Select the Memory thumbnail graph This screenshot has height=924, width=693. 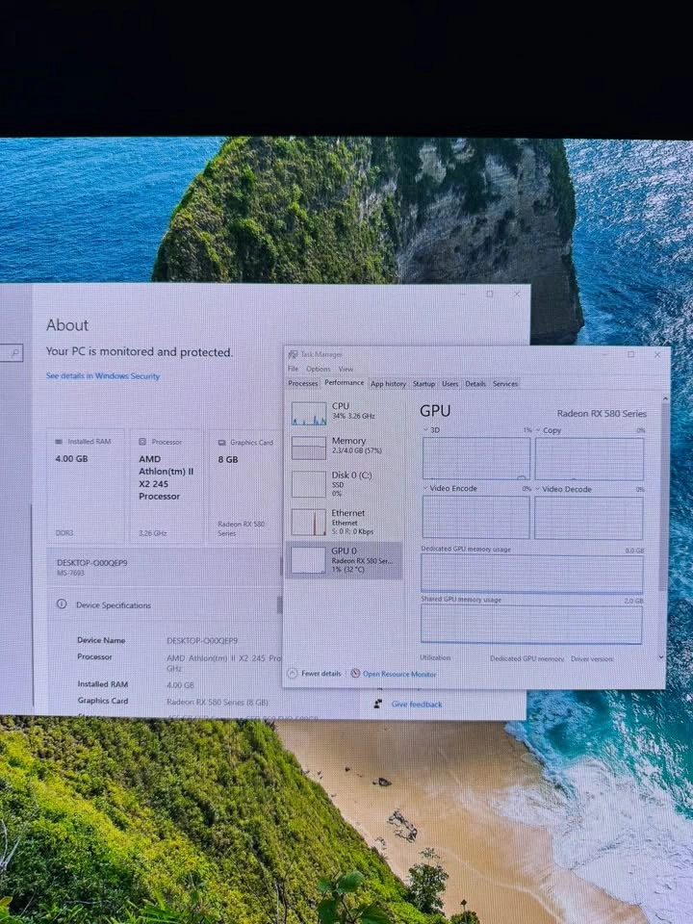point(309,448)
